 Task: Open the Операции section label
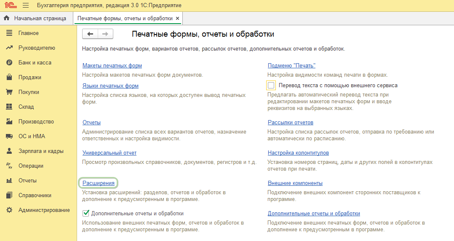(x=31, y=166)
